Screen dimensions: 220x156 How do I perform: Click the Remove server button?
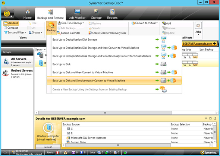point(169,28)
